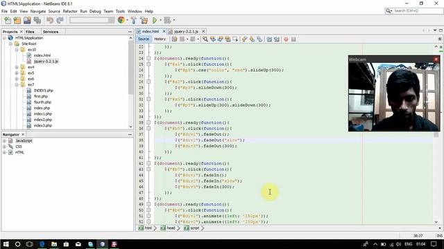Click the Undo toolbar icon
The width and height of the screenshot is (444, 249).
pyautogui.click(x=50, y=20)
